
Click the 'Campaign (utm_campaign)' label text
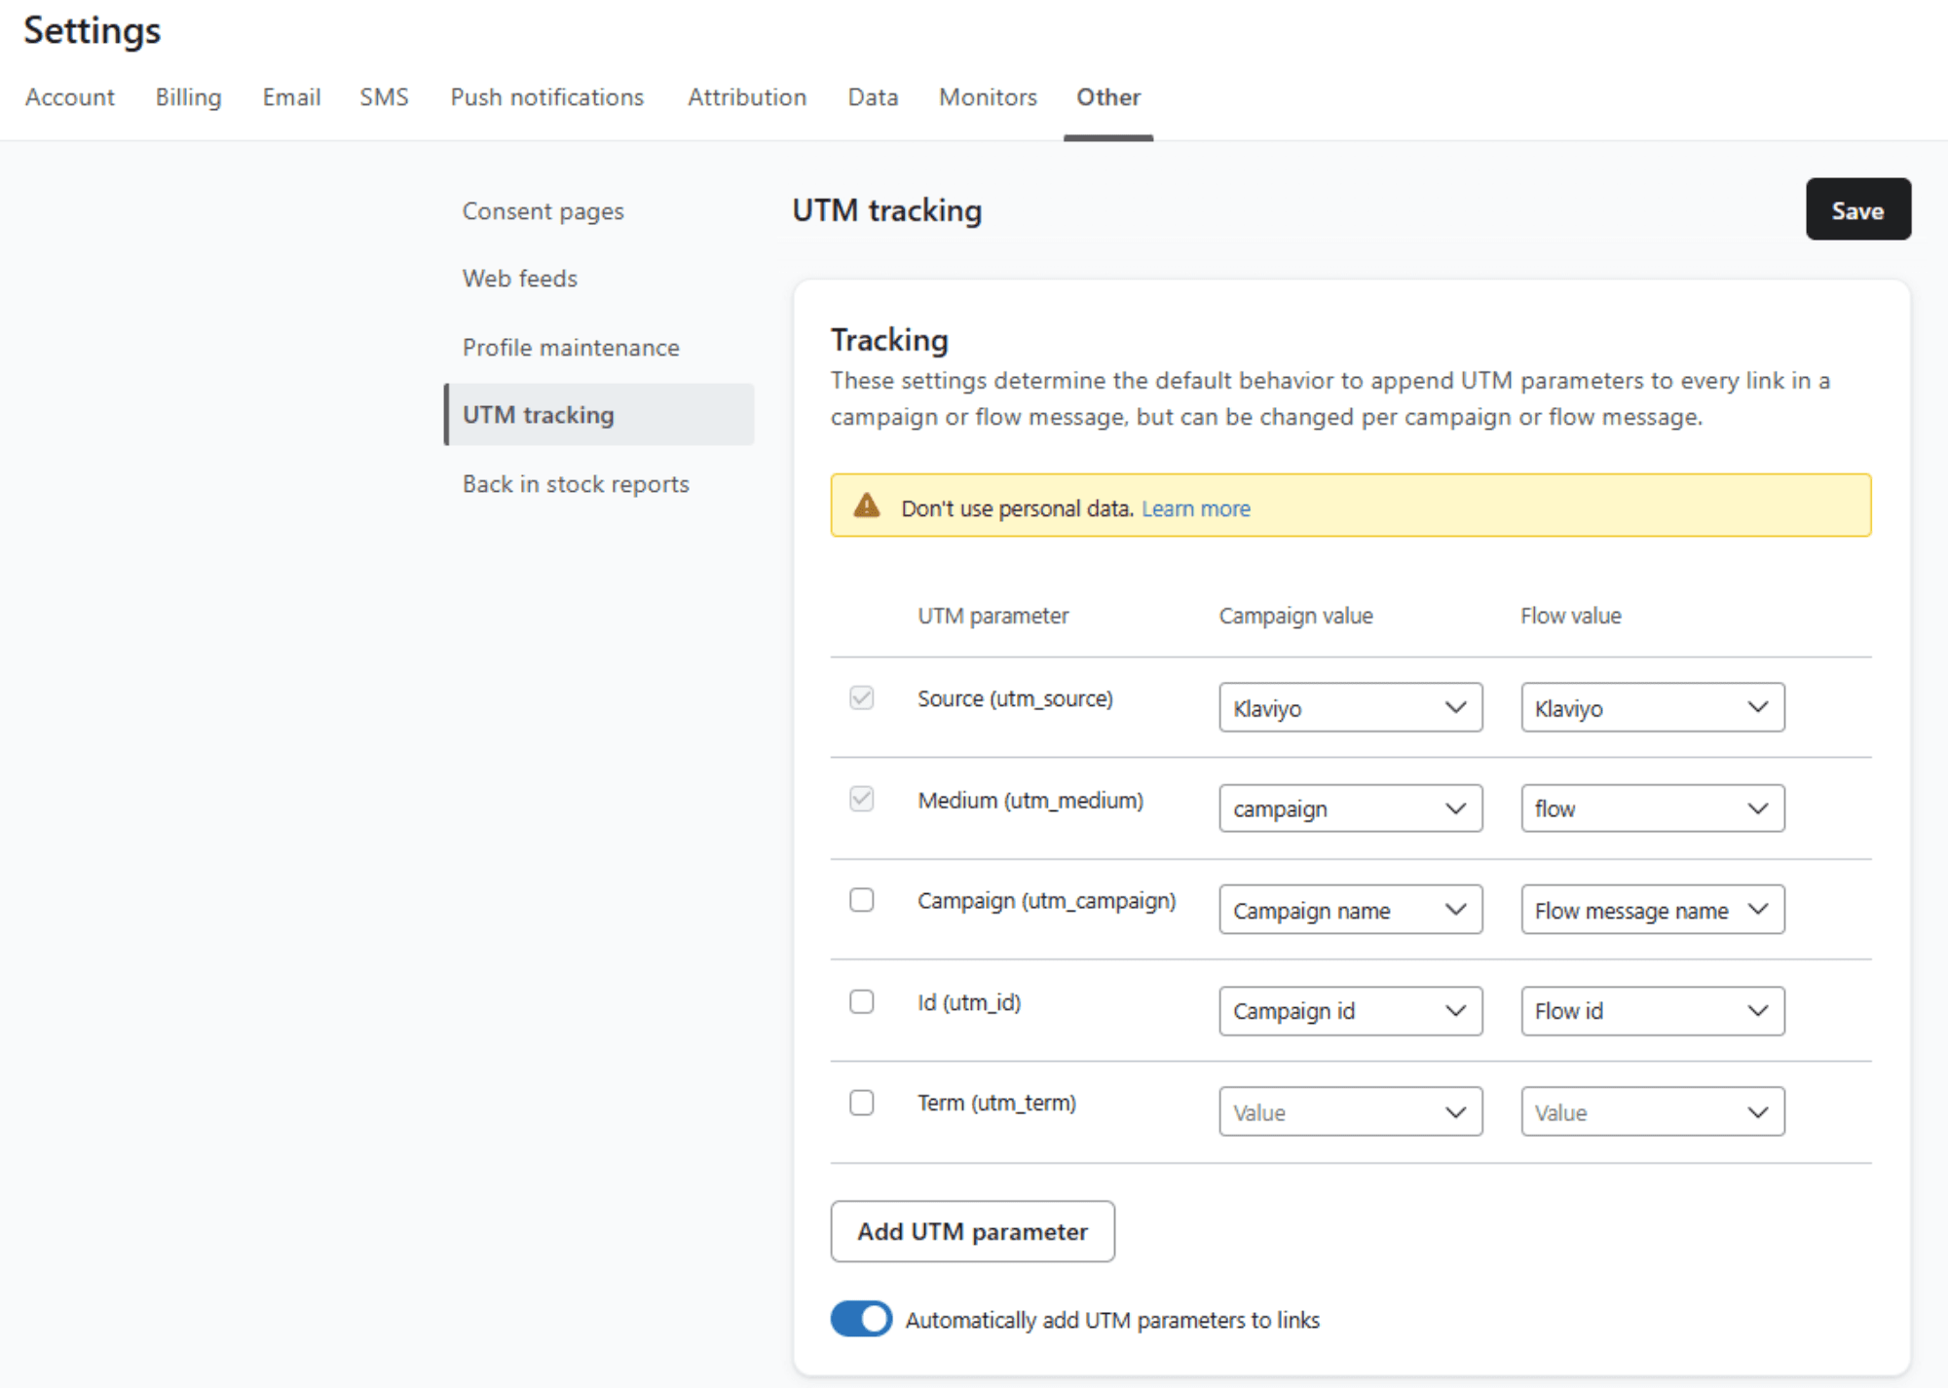pyautogui.click(x=1047, y=901)
